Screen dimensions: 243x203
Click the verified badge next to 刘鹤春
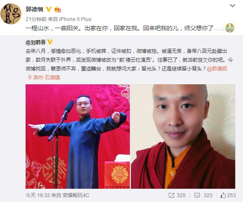tap(50, 42)
